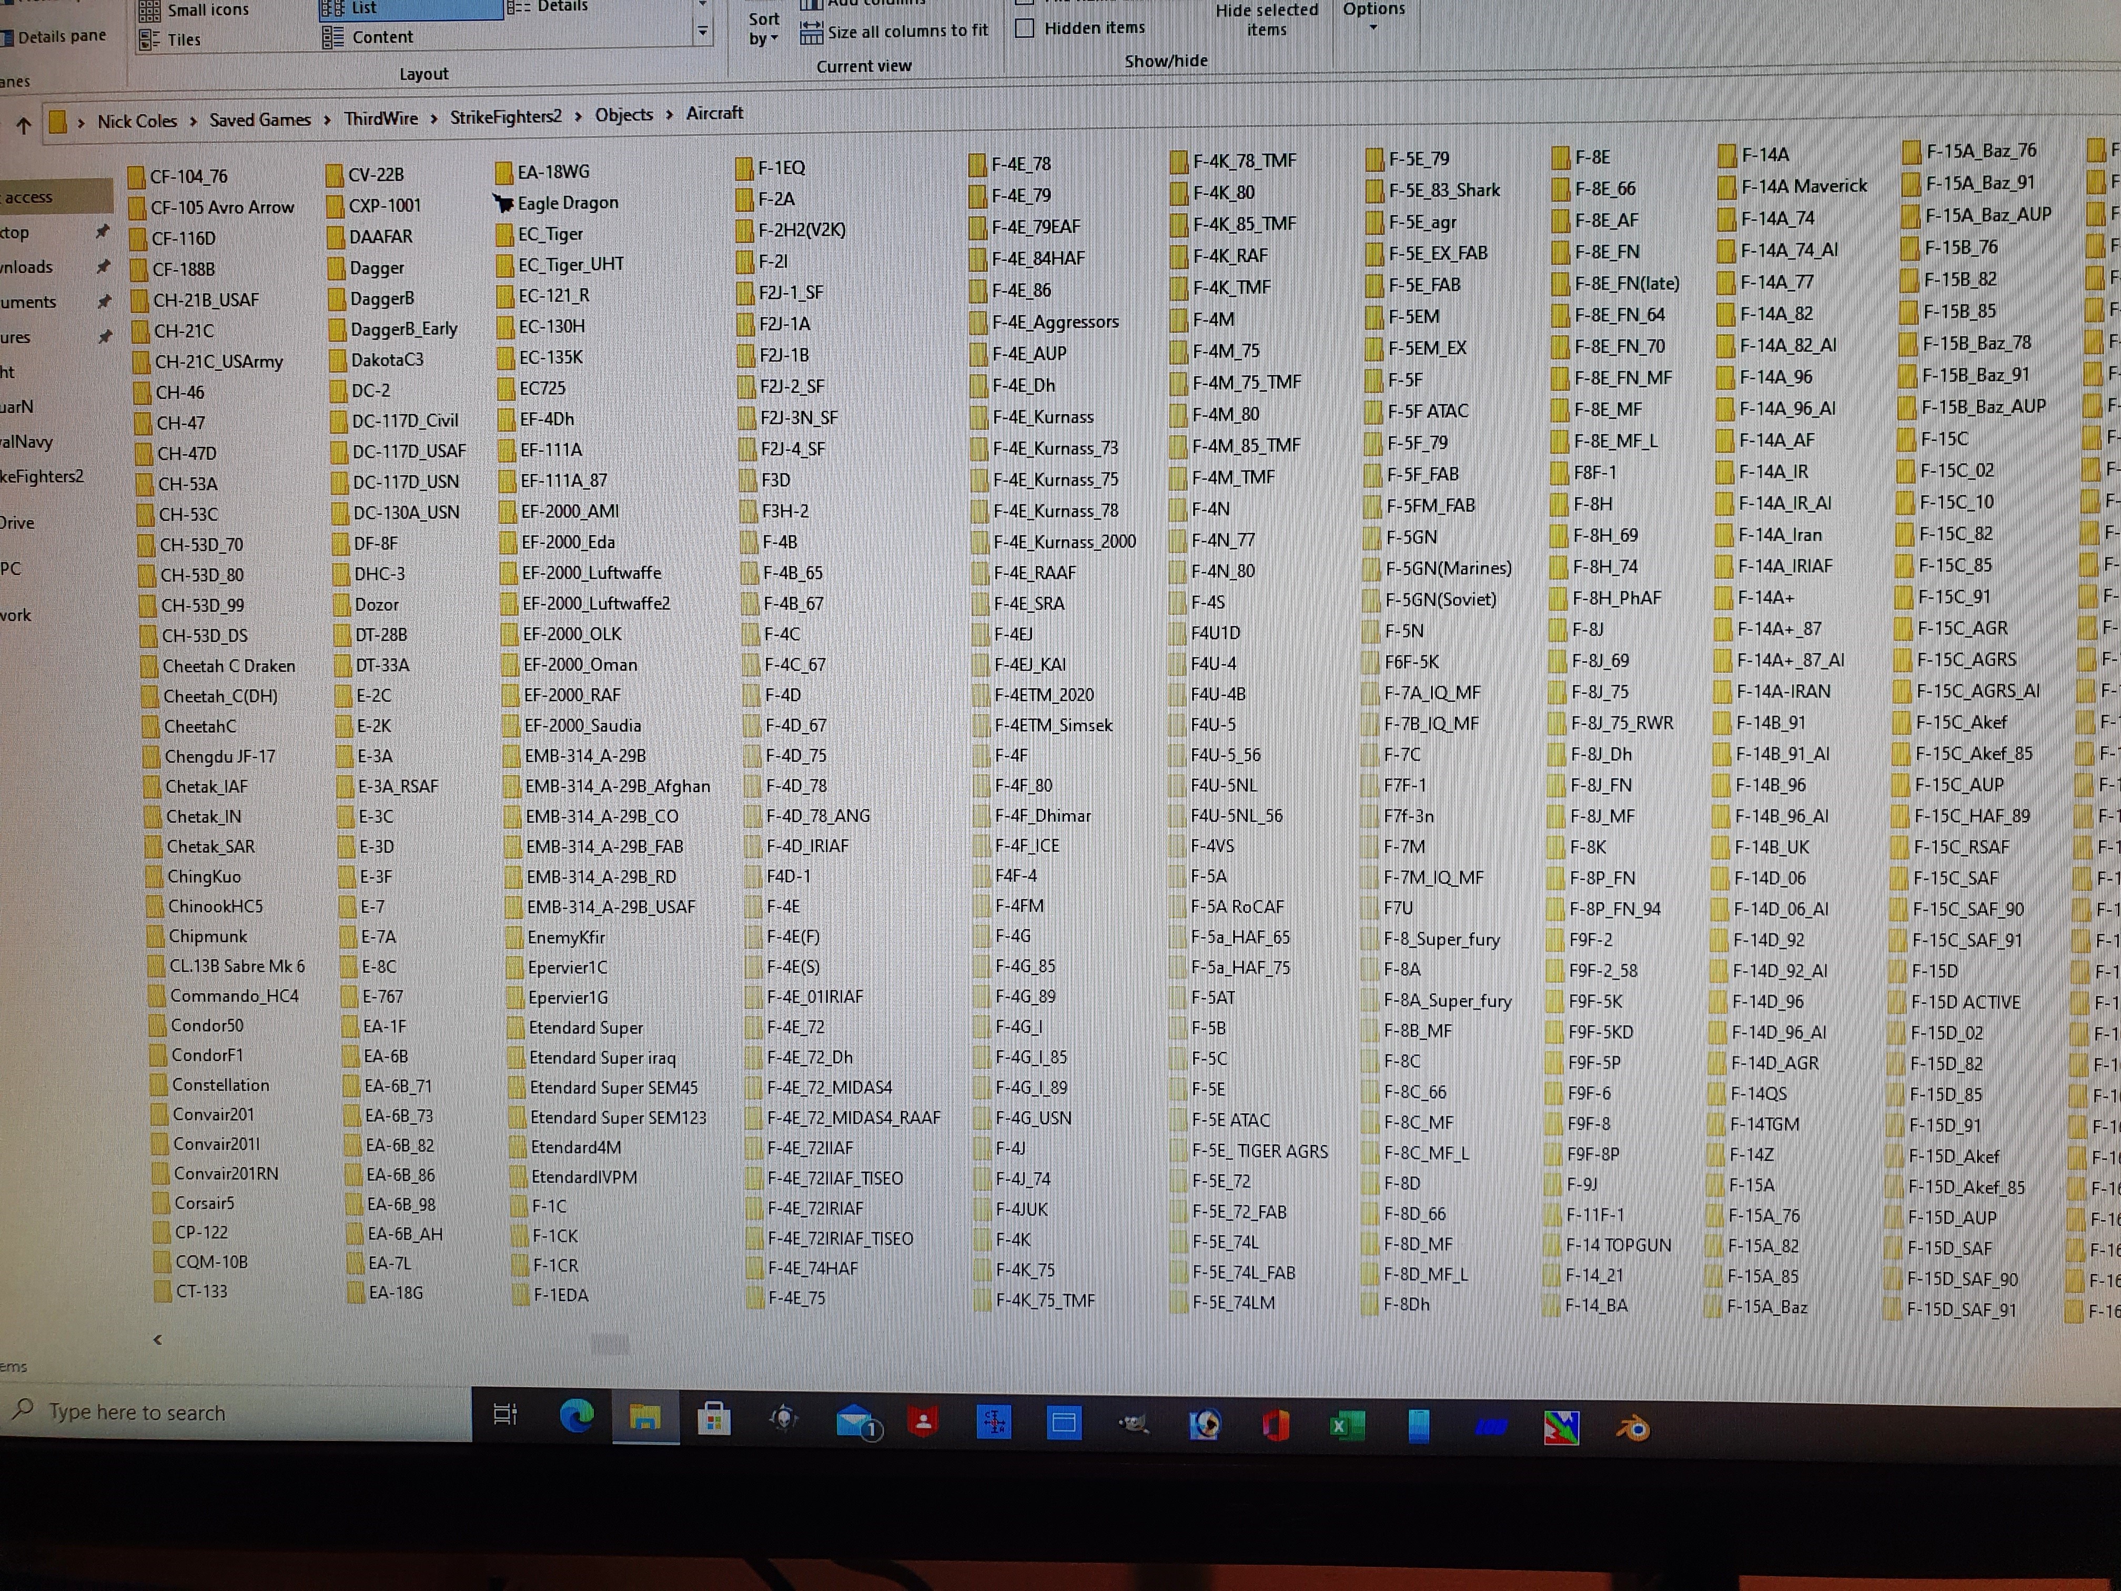The width and height of the screenshot is (2121, 1591).
Task: Click Hide selected items
Action: click(x=1266, y=20)
